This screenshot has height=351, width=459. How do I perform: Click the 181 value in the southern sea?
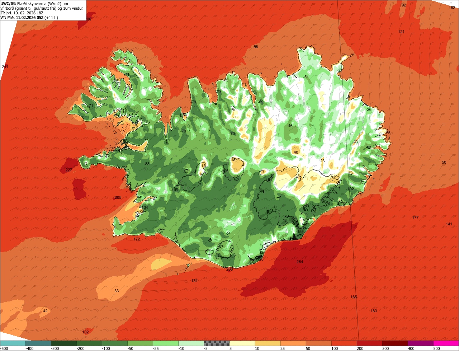coord(194,281)
